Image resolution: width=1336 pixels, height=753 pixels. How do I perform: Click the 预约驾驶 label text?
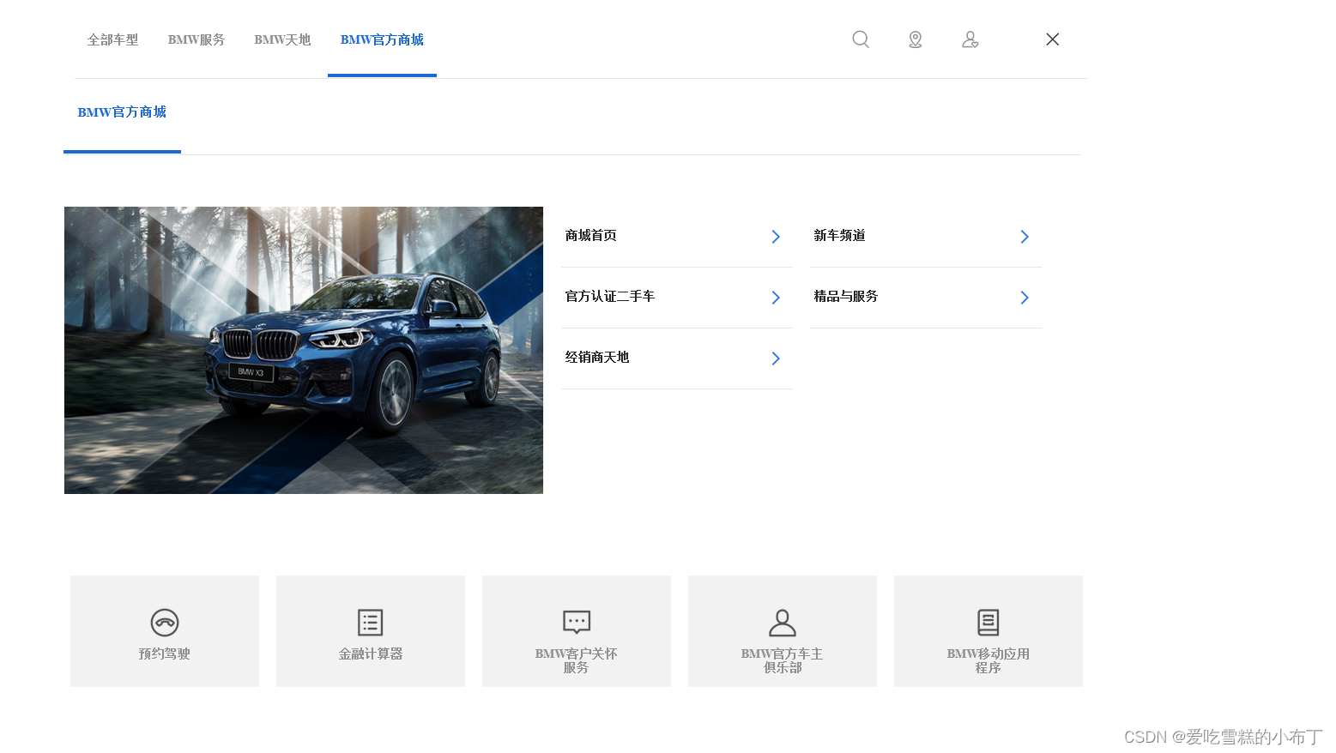coord(165,654)
